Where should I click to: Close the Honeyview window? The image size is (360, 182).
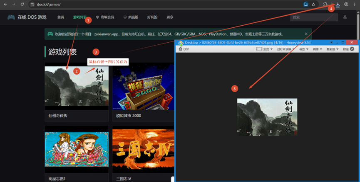point(352,42)
